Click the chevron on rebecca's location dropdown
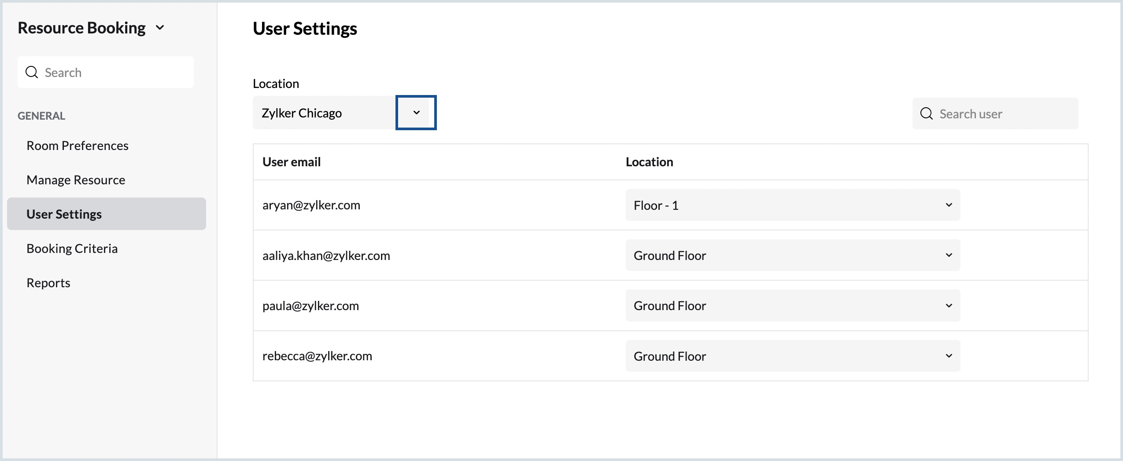Image resolution: width=1123 pixels, height=461 pixels. coord(949,355)
